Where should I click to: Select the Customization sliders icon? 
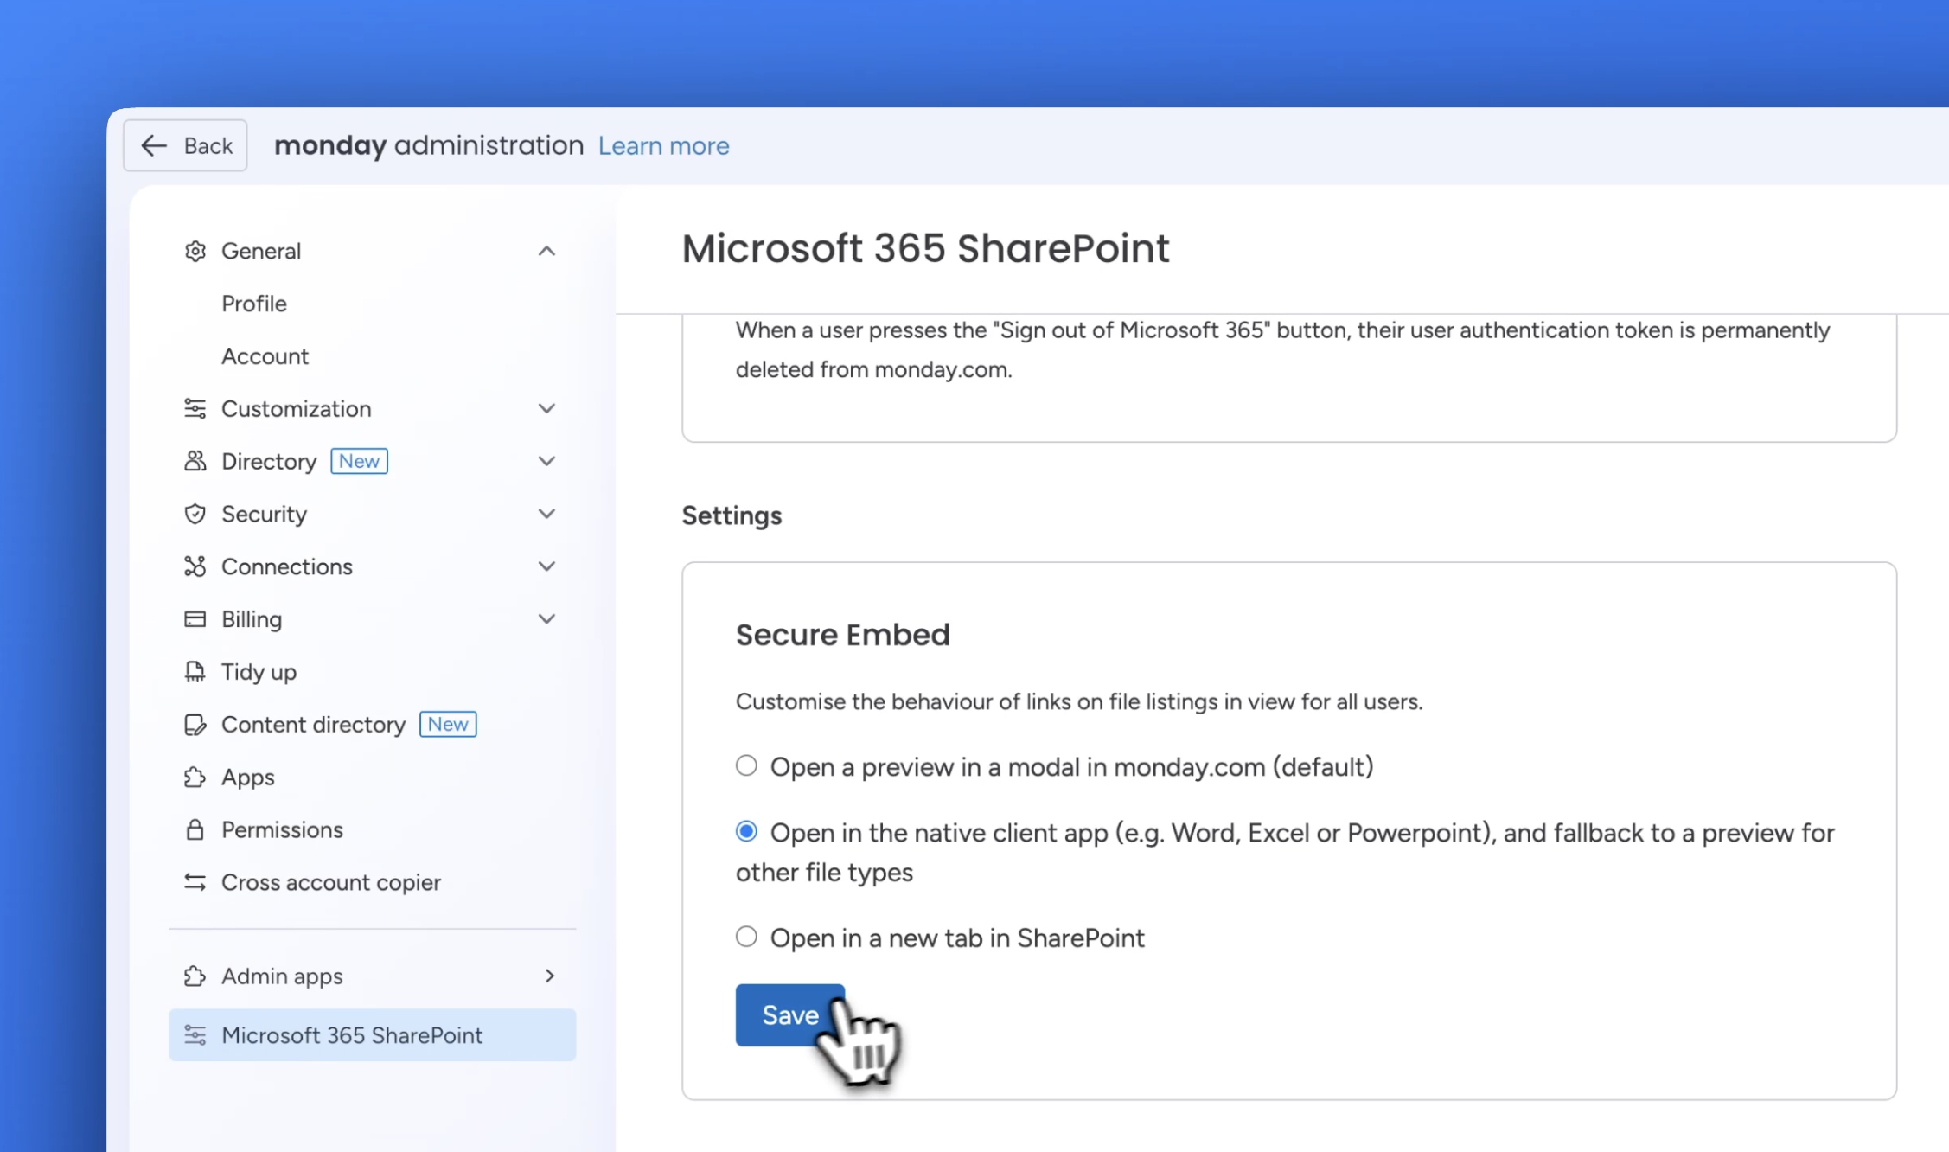[195, 408]
